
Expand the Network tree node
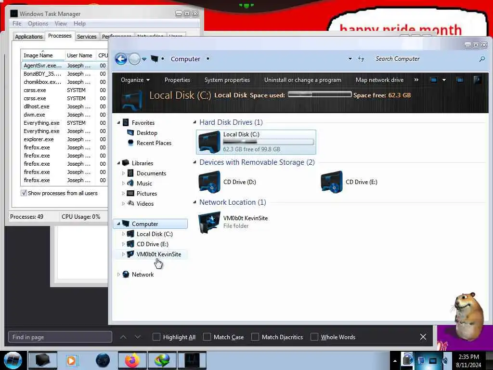tap(118, 274)
